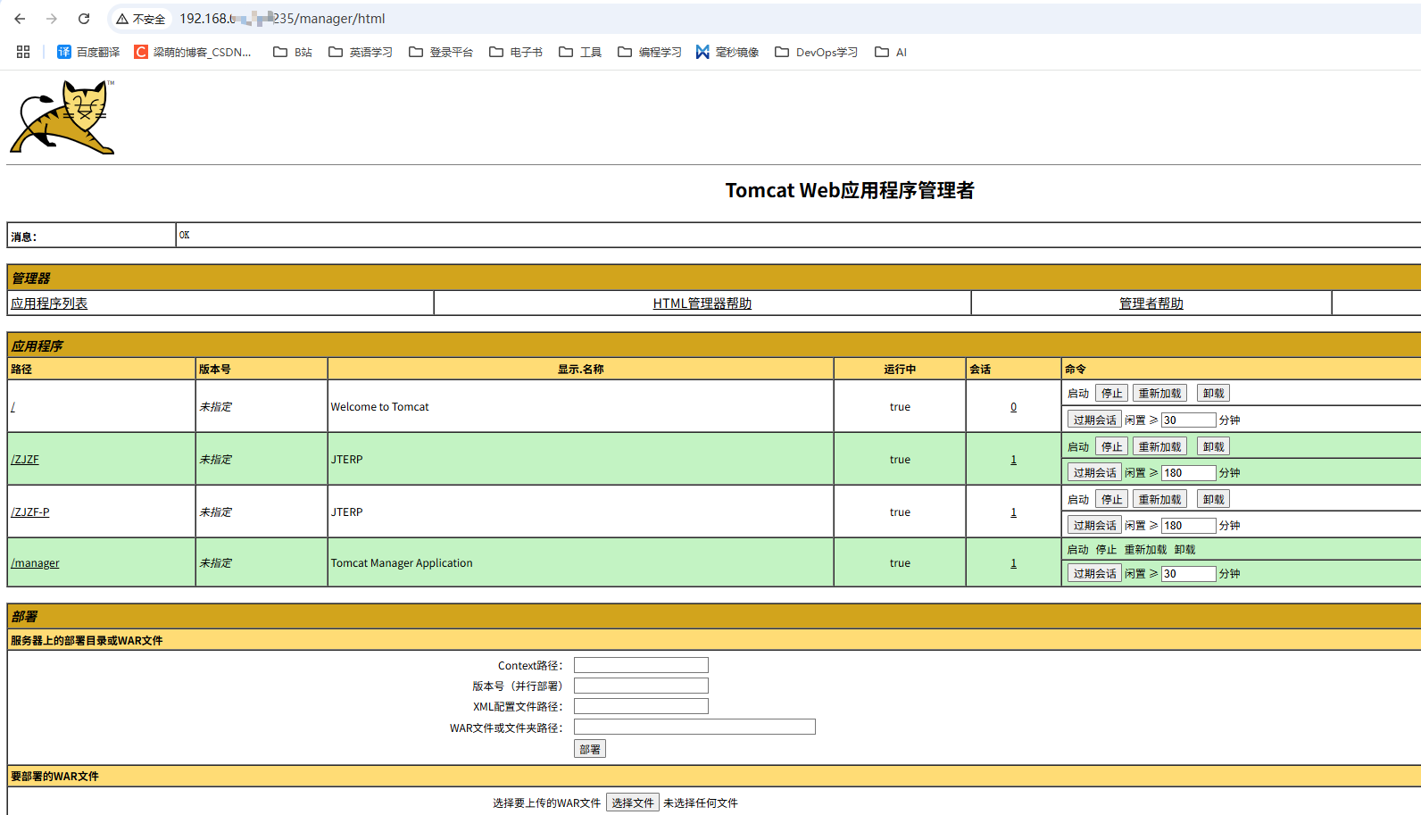Open the AI bookmark folder
Viewport: 1421px width, 815px height.
(891, 52)
